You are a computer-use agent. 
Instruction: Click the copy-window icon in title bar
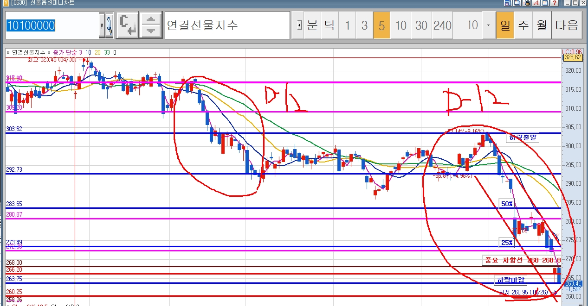(x=518, y=3)
